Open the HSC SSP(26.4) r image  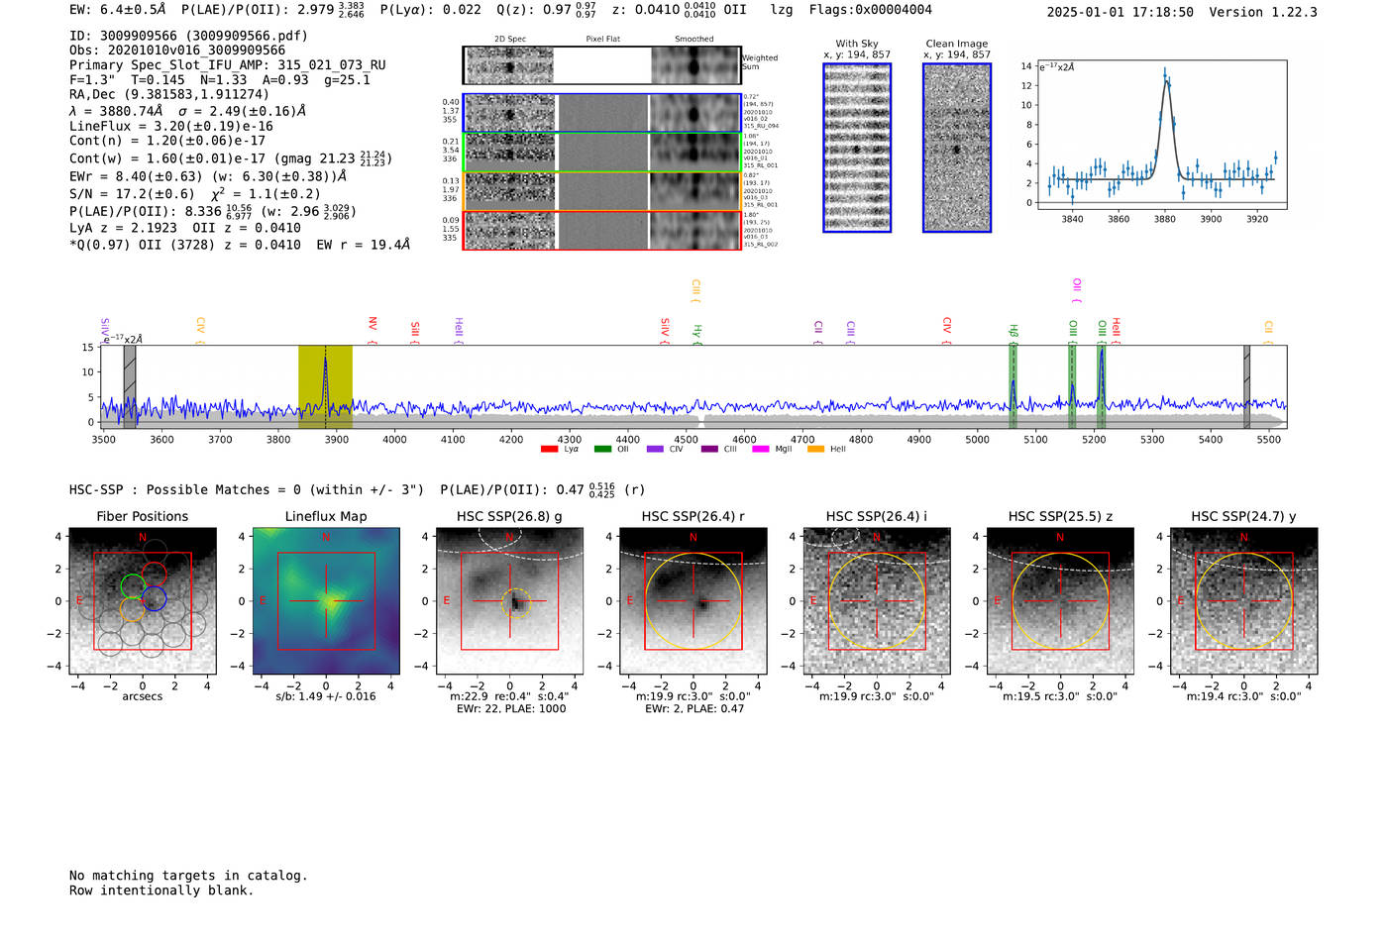click(x=693, y=601)
